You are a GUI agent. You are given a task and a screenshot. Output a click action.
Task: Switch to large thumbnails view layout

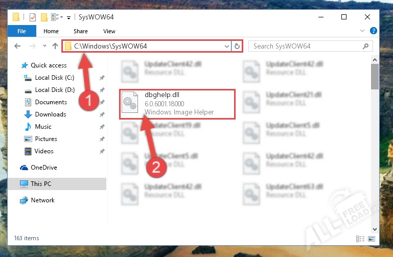click(371, 239)
